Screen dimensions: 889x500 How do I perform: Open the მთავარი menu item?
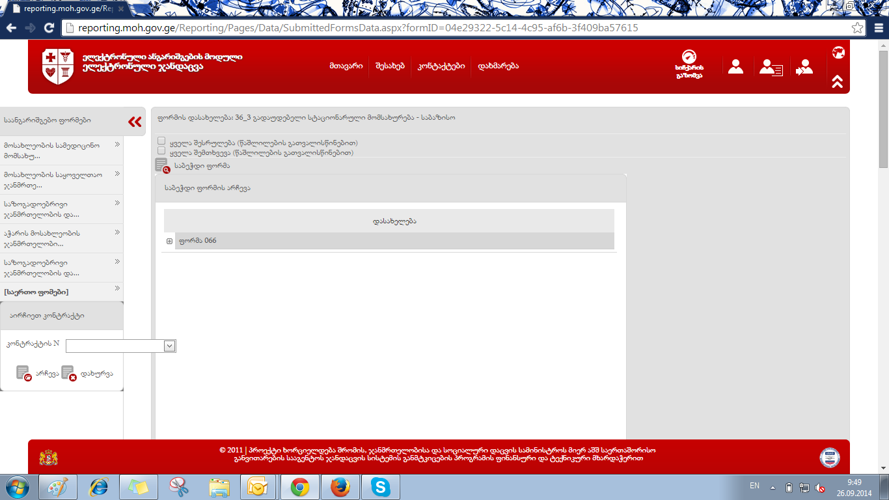[346, 66]
